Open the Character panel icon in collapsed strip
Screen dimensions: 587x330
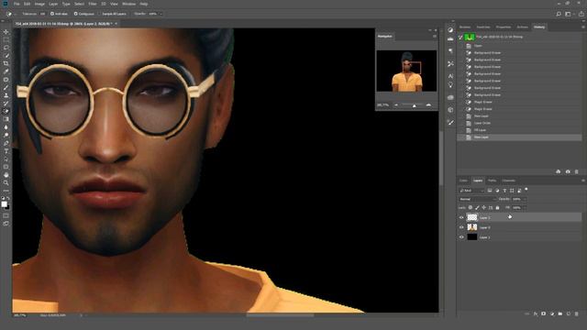point(450,76)
